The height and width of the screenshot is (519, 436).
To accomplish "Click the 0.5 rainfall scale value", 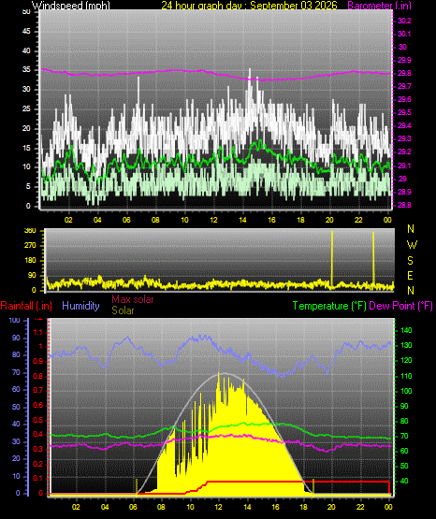I will (x=38, y=420).
